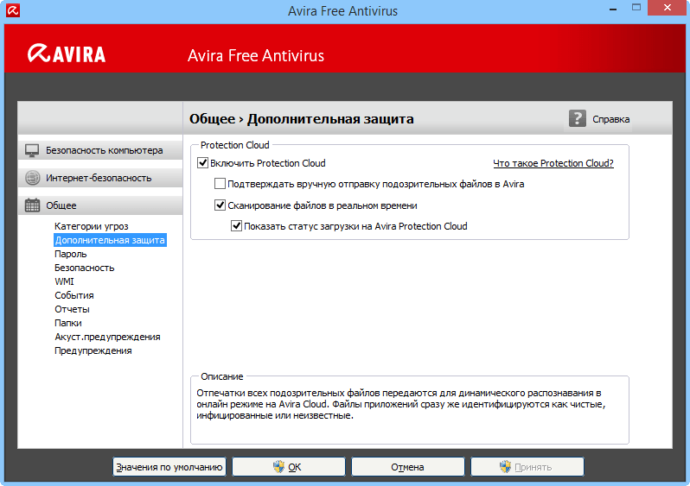Click the Avira umbrella icon in title bar
Image resolution: width=690 pixels, height=486 pixels.
click(13, 10)
